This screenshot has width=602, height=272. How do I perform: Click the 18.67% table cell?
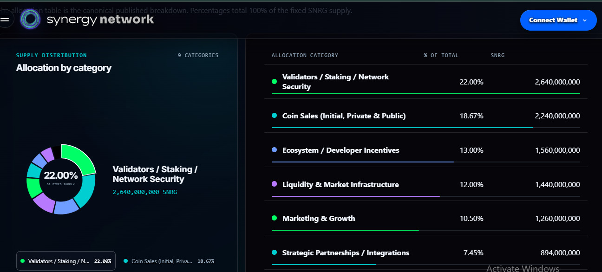pyautogui.click(x=471, y=116)
